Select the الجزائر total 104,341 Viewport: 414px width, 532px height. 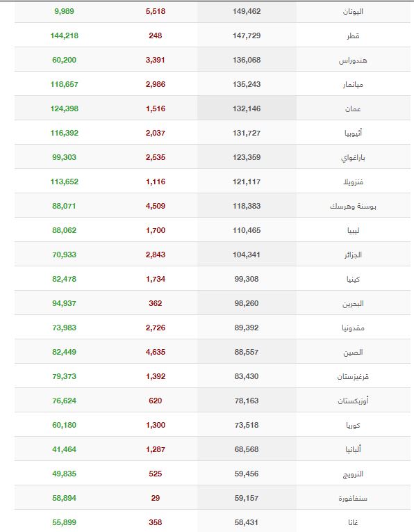click(x=247, y=255)
